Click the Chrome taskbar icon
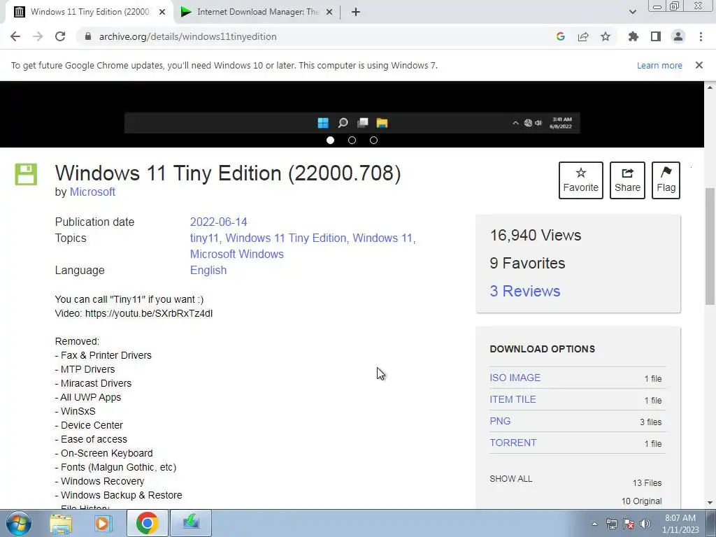The width and height of the screenshot is (716, 537). (147, 523)
